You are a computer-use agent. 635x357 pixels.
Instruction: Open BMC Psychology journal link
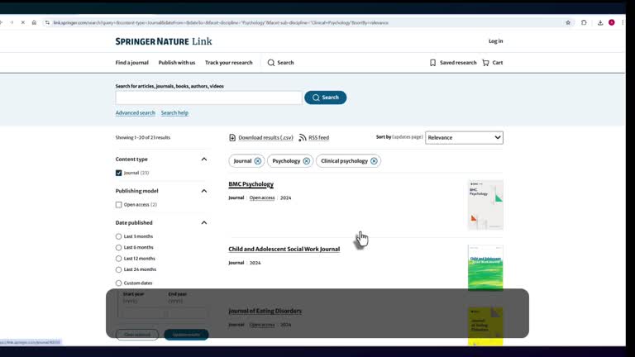coord(251,184)
